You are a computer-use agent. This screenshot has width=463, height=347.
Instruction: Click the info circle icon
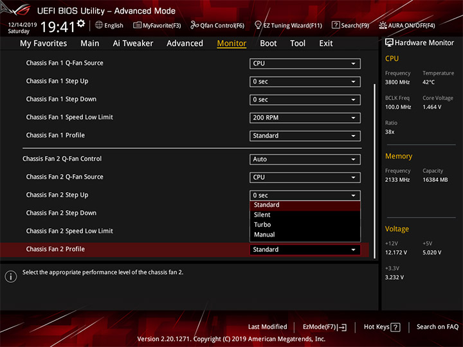[x=11, y=276]
